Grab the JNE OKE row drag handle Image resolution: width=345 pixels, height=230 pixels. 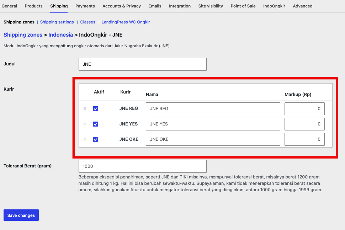click(85, 139)
